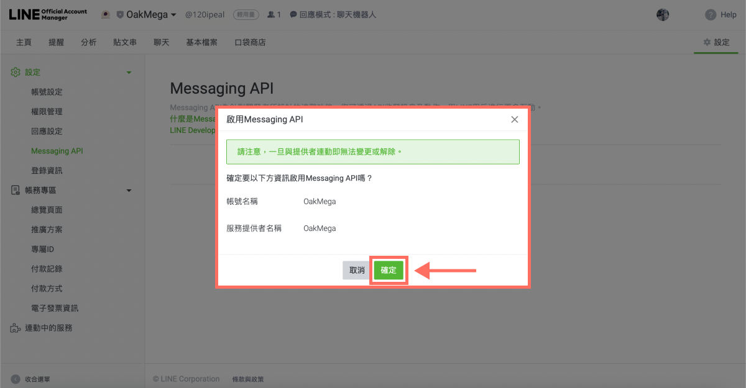This screenshot has height=388, width=746.
Task: Click the 收合選單 label
Action: pyautogui.click(x=37, y=379)
